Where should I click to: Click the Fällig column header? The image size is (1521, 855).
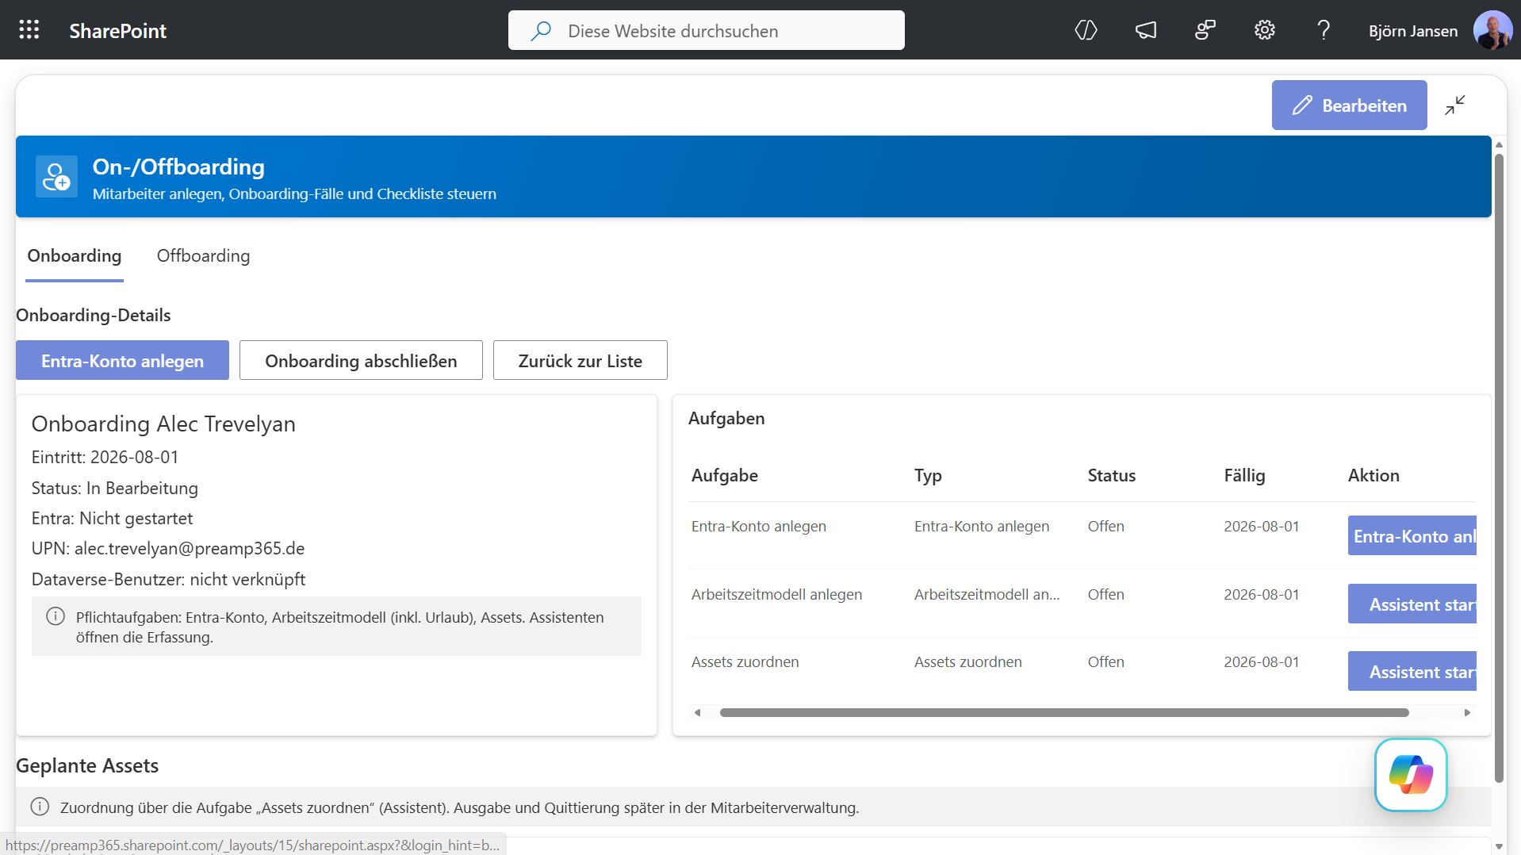(x=1243, y=476)
